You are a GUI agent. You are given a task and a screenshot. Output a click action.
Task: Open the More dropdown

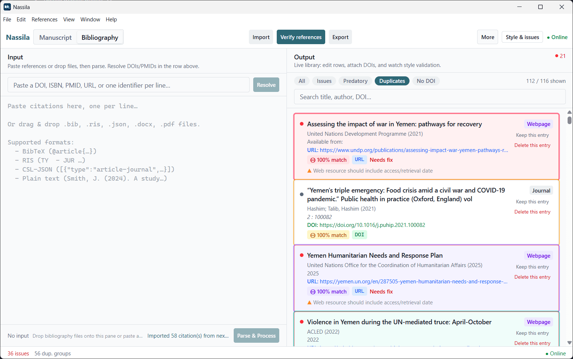pos(488,37)
